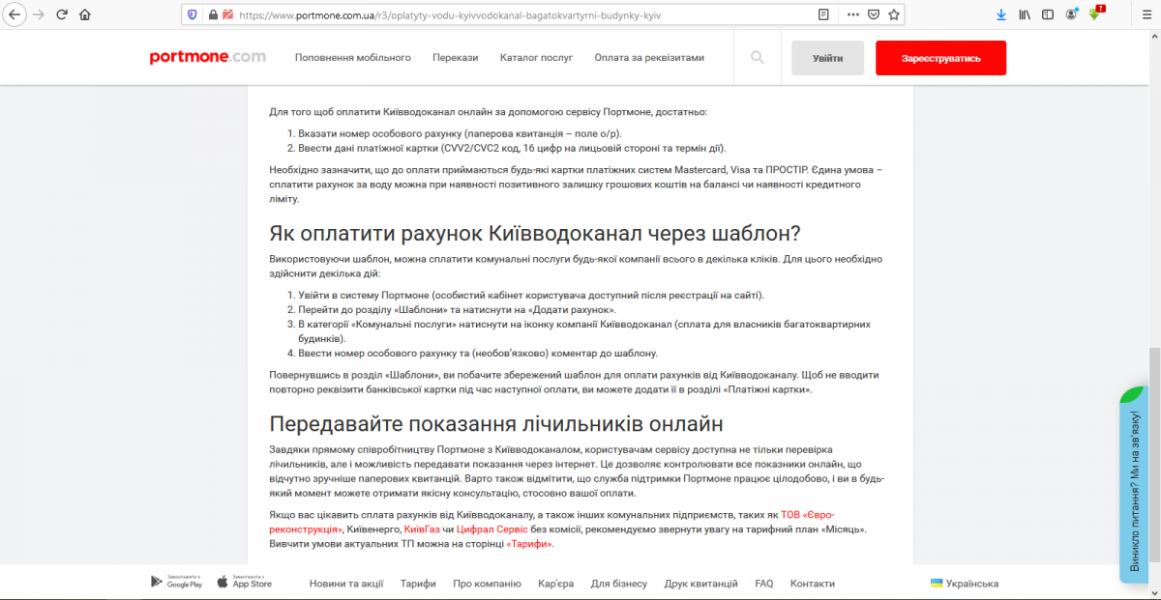Screen dimensions: 1161x600
Task: Open the Кар'єра footer link
Action: (556, 584)
